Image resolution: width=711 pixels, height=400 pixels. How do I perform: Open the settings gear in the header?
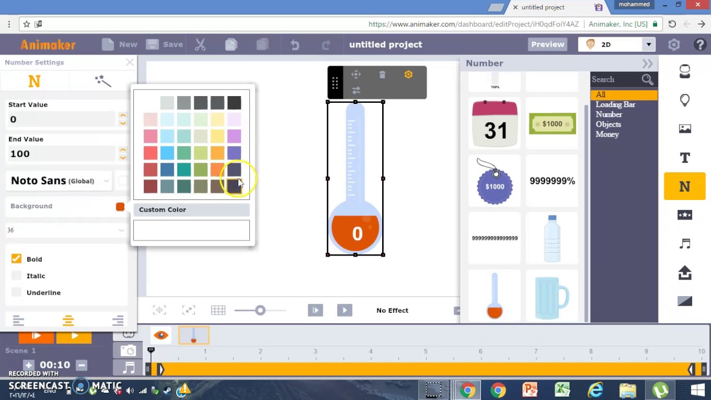point(674,44)
